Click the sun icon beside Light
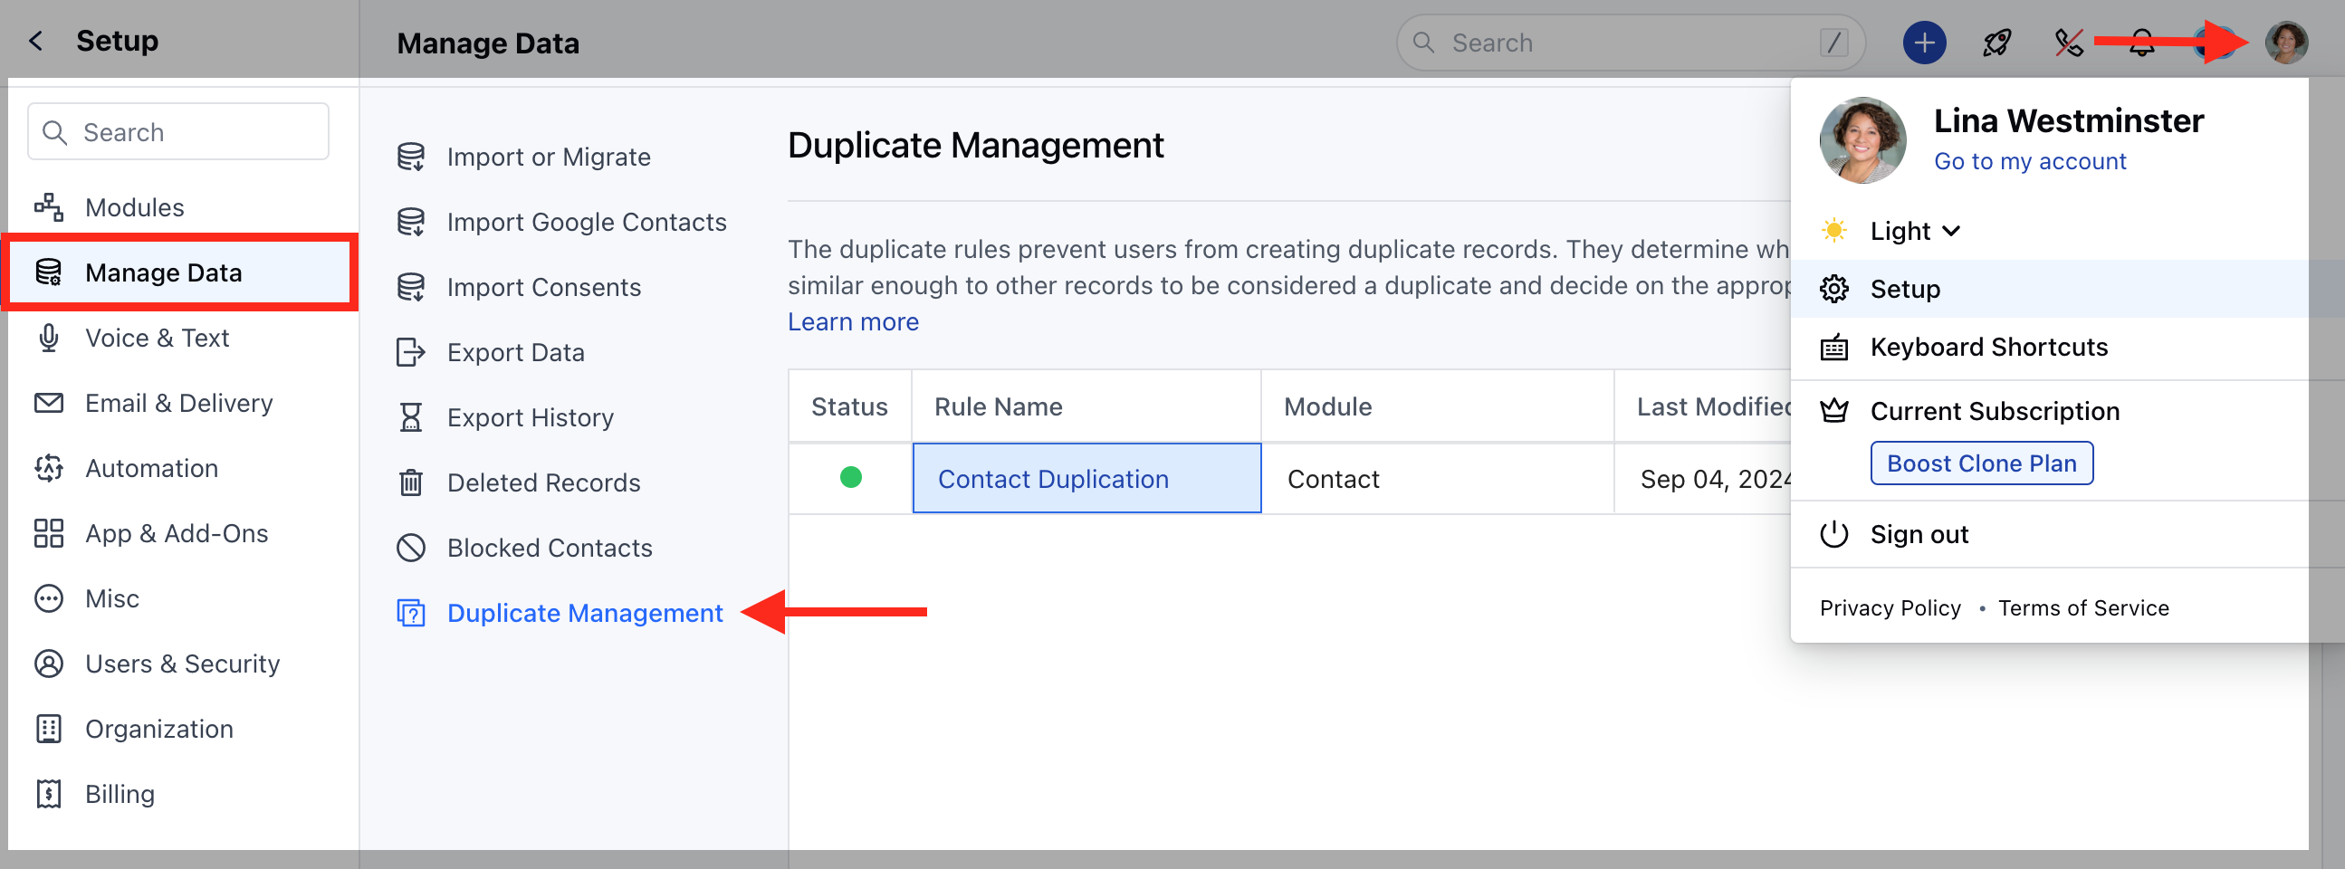 coord(1833,230)
